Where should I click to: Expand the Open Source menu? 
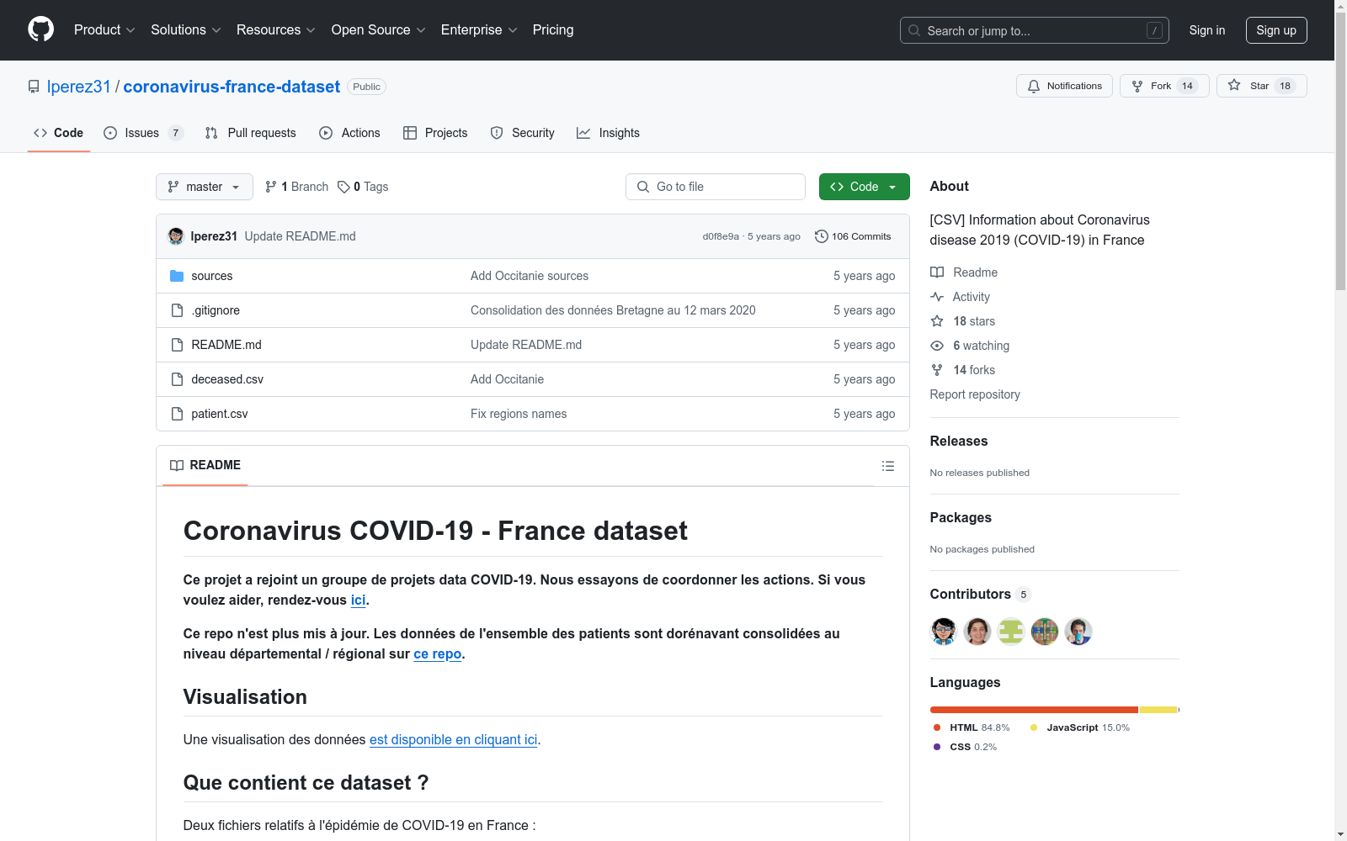[379, 29]
